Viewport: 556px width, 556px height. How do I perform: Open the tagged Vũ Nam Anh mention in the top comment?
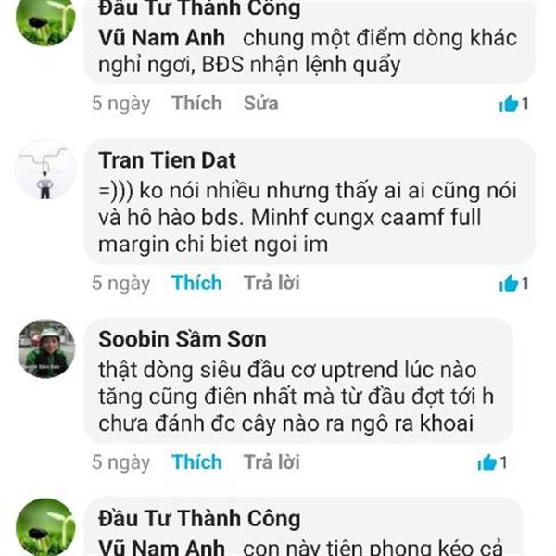pos(161,38)
